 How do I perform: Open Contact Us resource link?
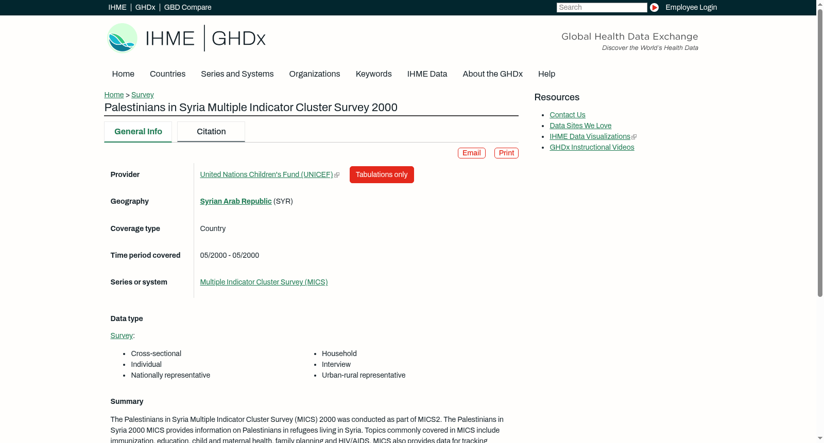[x=568, y=115]
